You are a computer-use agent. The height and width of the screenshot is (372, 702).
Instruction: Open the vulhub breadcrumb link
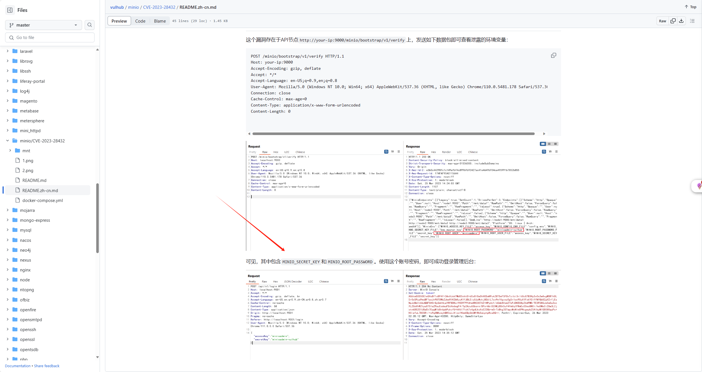117,7
